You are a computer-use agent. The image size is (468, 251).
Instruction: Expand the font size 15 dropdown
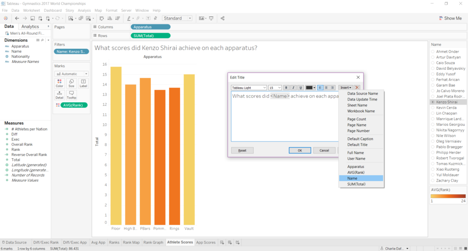click(275, 88)
